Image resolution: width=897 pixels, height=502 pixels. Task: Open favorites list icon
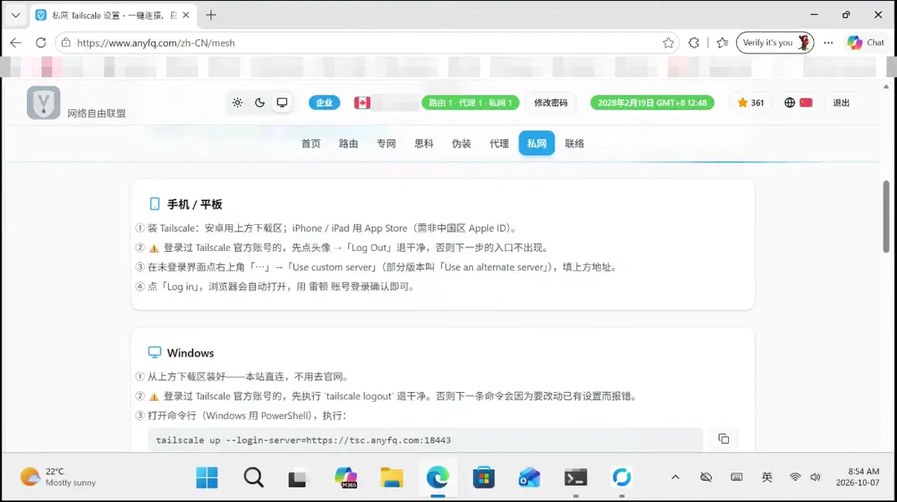point(722,43)
